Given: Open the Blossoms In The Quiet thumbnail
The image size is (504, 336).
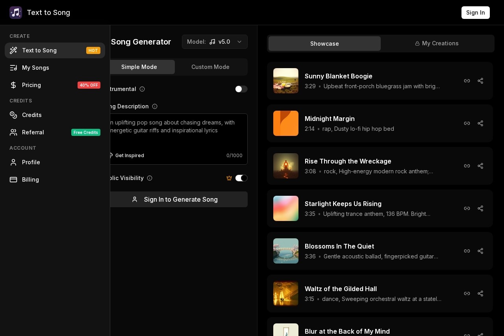Looking at the screenshot, I should click(x=286, y=251).
